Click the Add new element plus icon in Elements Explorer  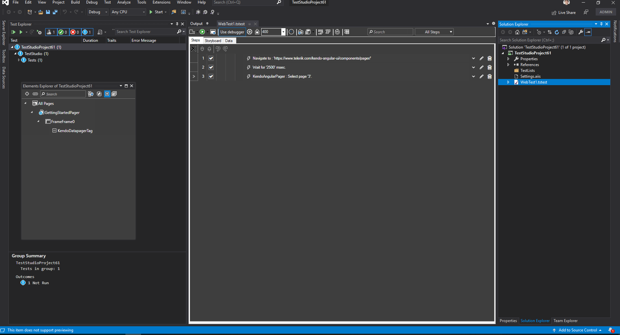coord(27,94)
